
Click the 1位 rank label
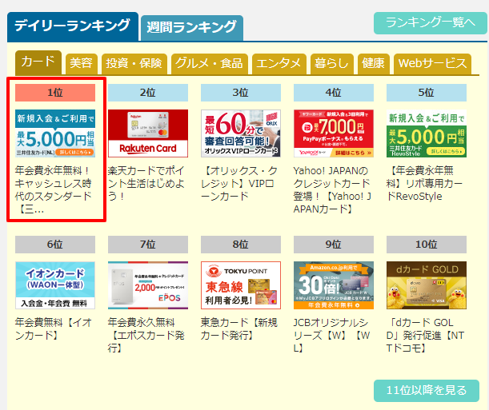coord(55,93)
